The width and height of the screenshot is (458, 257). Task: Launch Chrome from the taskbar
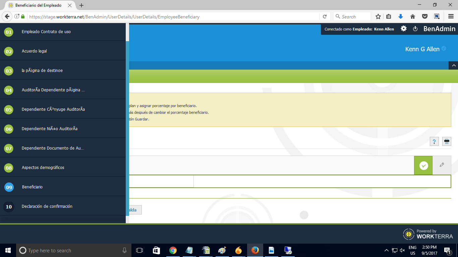(173, 250)
